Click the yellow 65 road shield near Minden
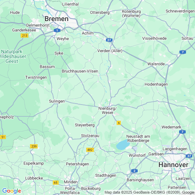Image resolution: width=195 pixels, height=195 pixels. click(56, 183)
